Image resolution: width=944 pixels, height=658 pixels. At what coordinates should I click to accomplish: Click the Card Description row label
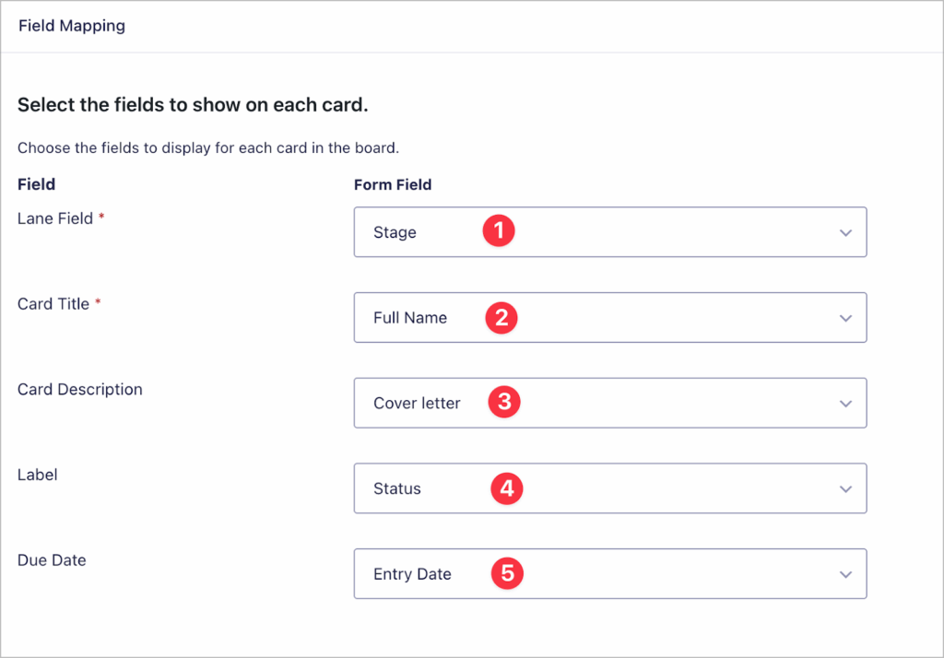(79, 389)
